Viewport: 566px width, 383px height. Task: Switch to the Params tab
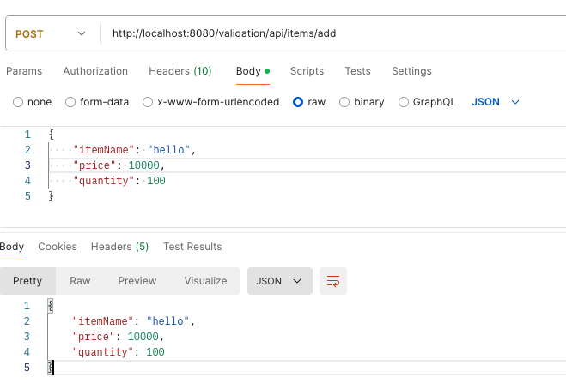pos(24,71)
